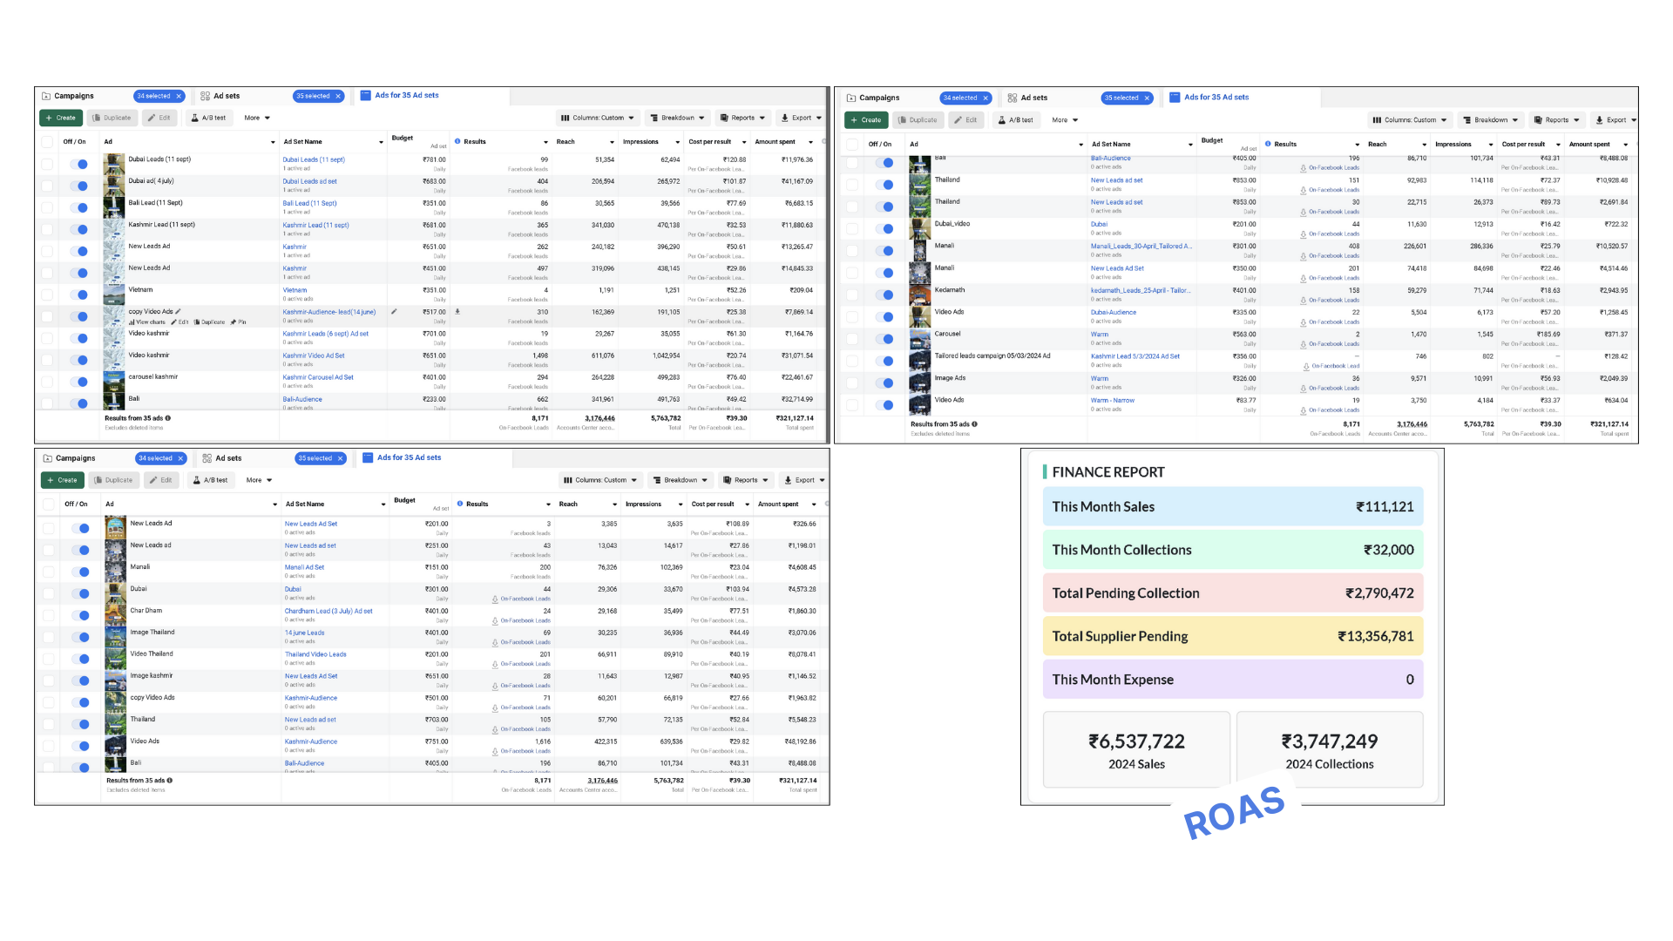Open Campaigns tab in panel listing Char Dham
The image size is (1673, 941).
click(75, 458)
